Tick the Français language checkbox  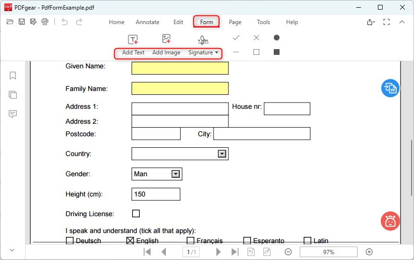point(190,240)
